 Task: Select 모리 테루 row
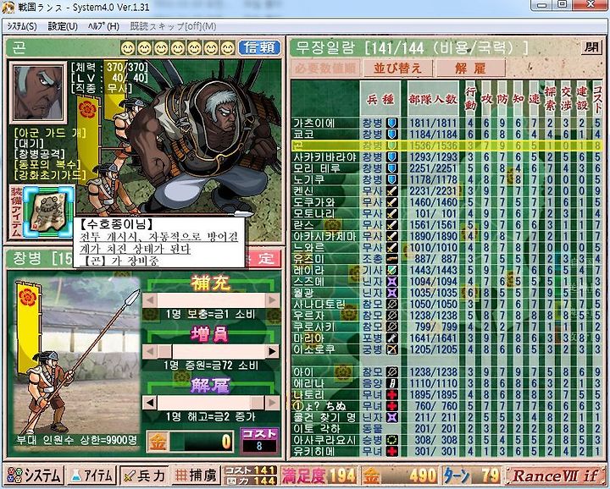(x=446, y=168)
